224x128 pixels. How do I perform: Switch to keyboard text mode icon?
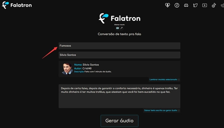click(x=117, y=28)
